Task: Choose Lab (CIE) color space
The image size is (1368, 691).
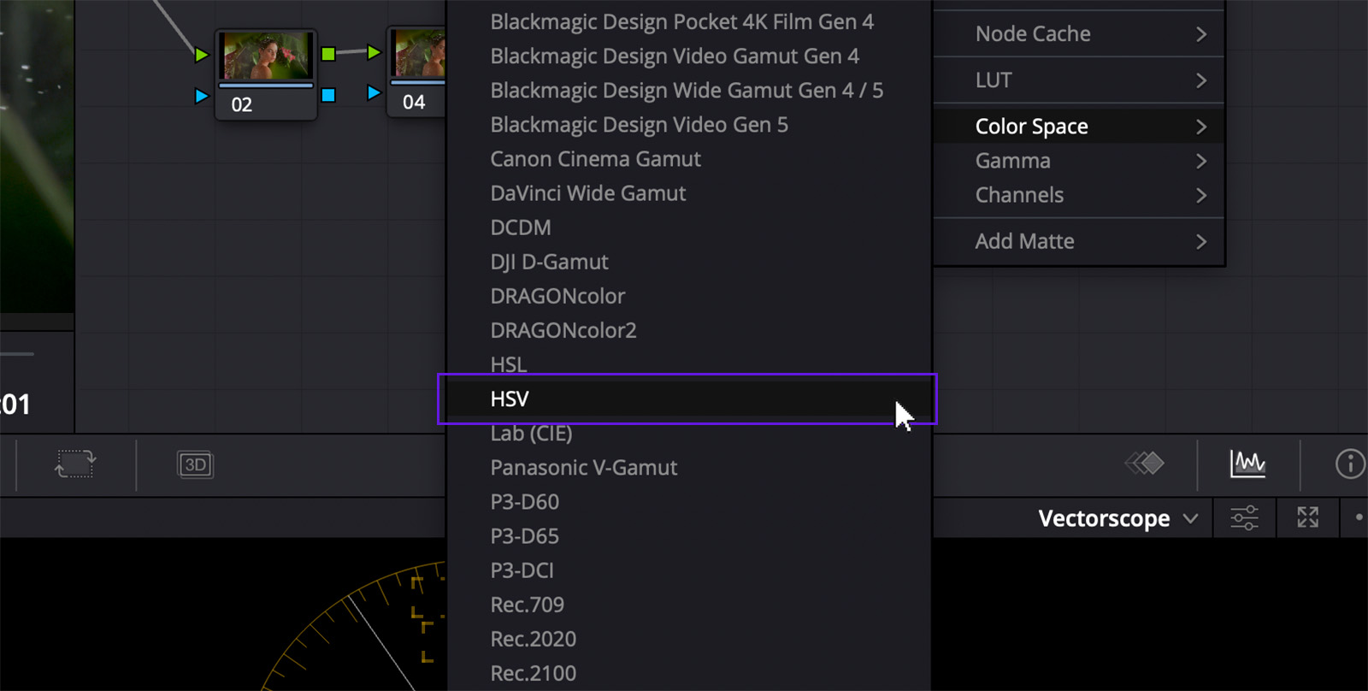Action: point(688,433)
